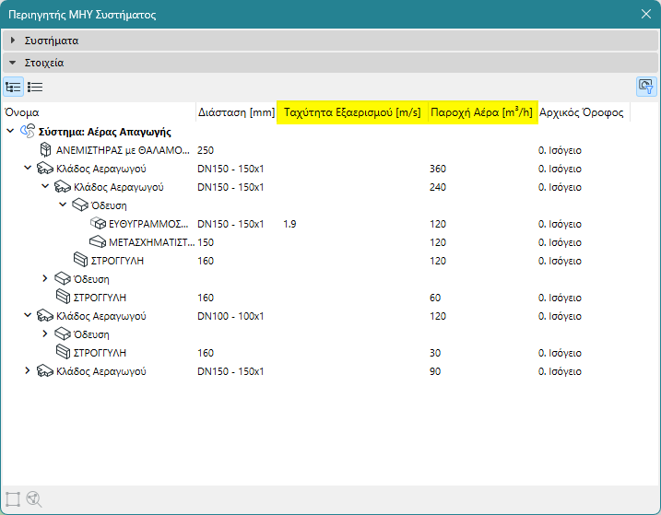Image resolution: width=661 pixels, height=515 pixels.
Task: Click air flow value 90
Action: pyautogui.click(x=435, y=371)
